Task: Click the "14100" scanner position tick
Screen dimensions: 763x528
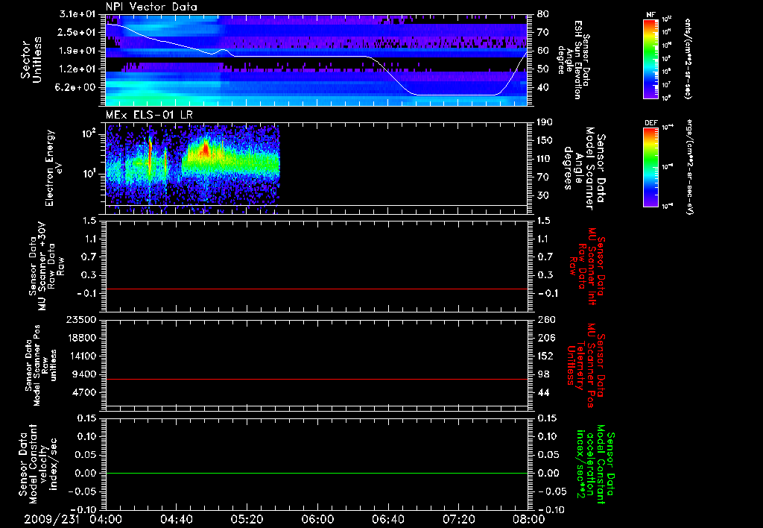Action: pos(80,356)
